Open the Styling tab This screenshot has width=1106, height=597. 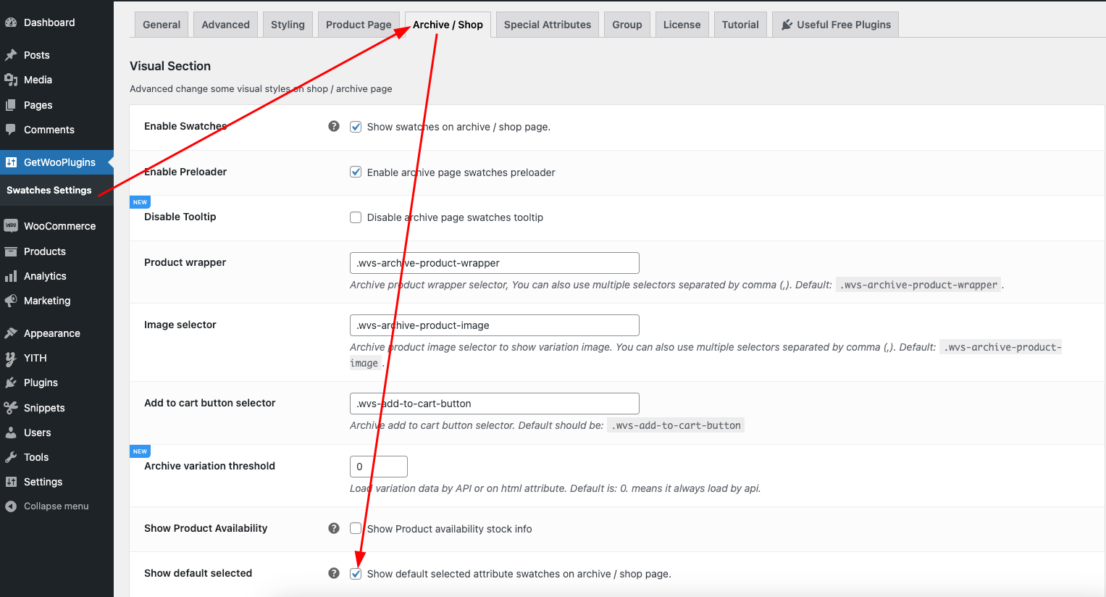[288, 25]
